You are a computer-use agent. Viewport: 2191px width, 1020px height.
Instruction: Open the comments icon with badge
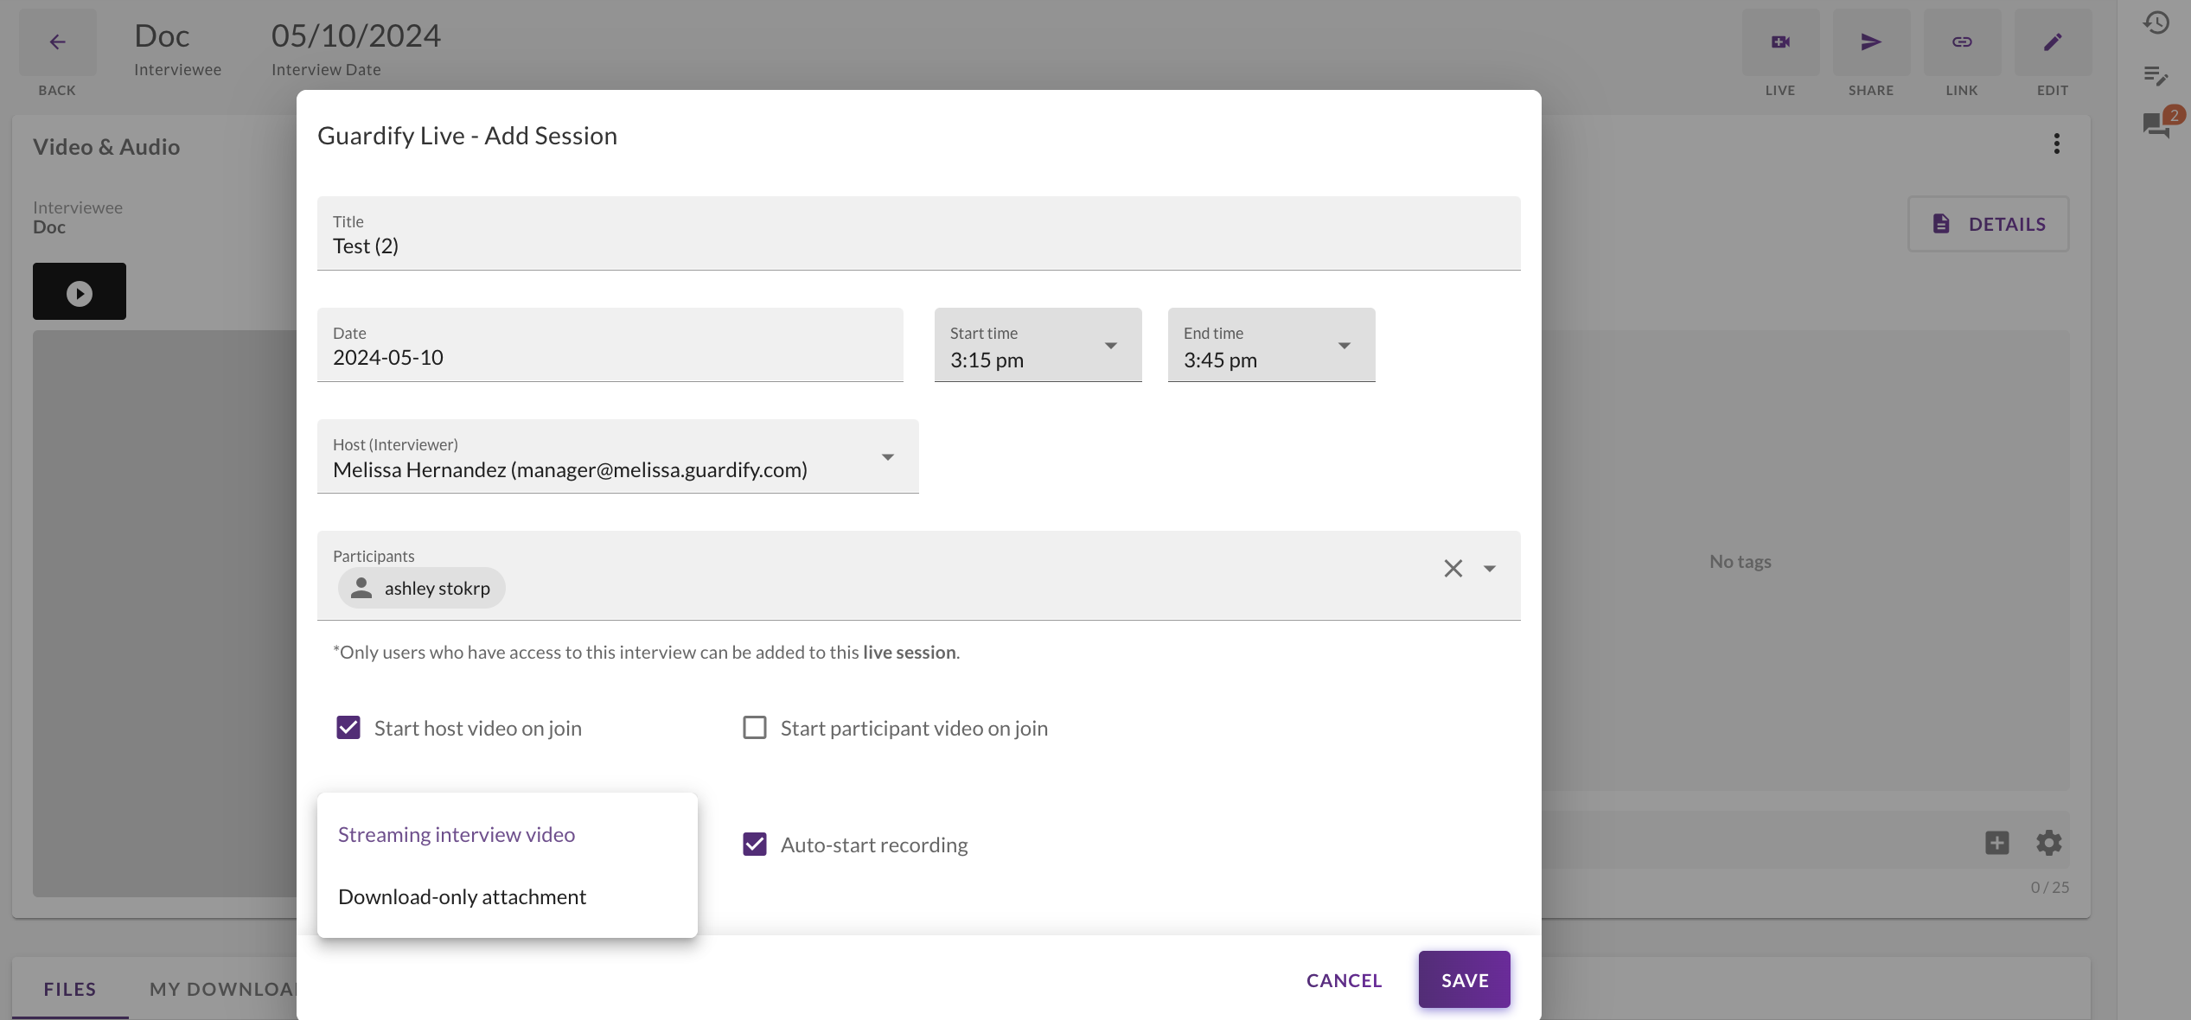point(2156,126)
